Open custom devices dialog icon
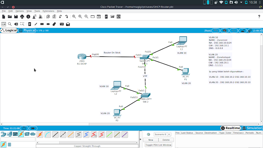Viewport: 263px width, 148px height. (x=99, y=16)
